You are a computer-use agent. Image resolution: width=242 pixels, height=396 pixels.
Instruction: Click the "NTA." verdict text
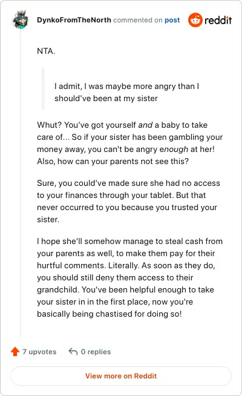[x=46, y=51]
